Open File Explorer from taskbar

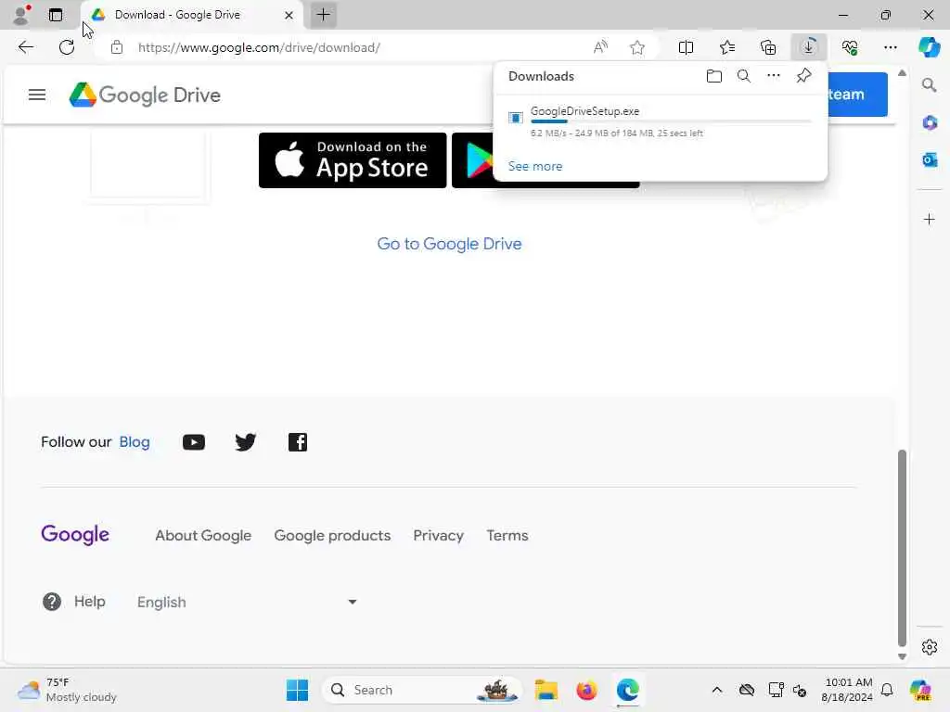tap(546, 690)
